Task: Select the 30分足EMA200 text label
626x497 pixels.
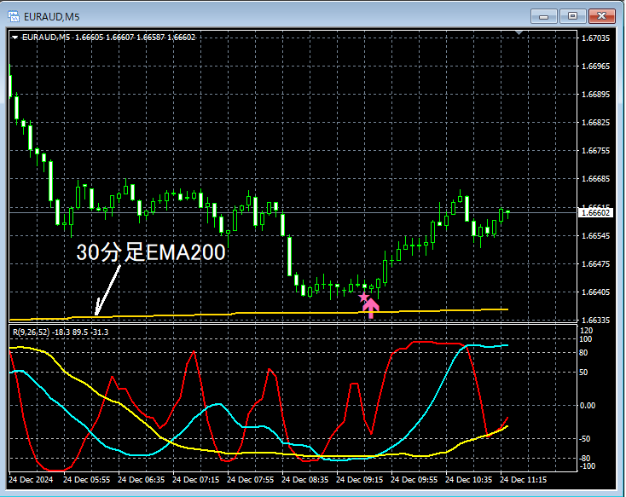Action: [x=151, y=252]
